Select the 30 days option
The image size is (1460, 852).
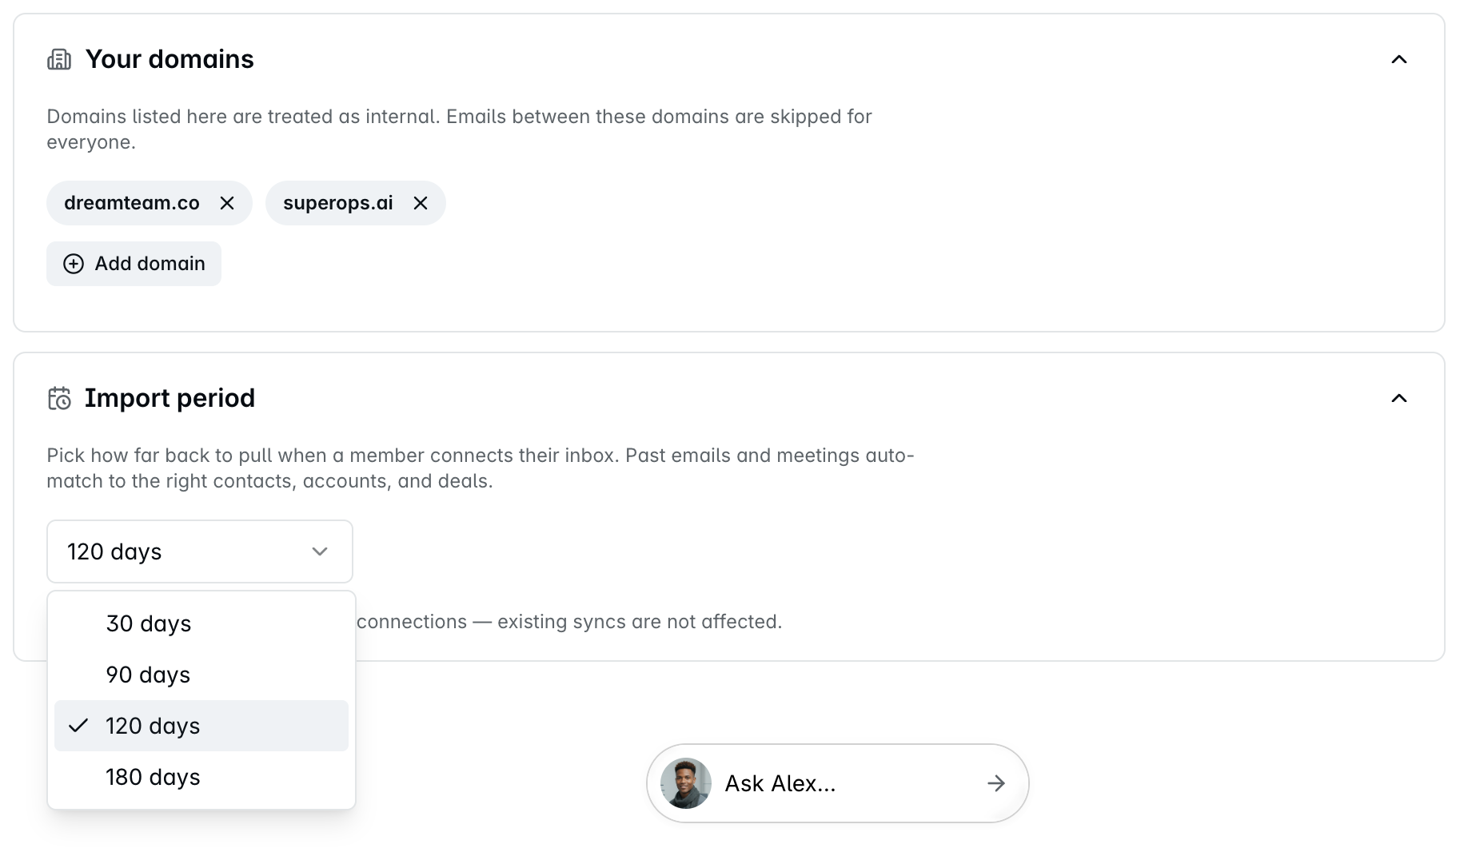tap(201, 623)
